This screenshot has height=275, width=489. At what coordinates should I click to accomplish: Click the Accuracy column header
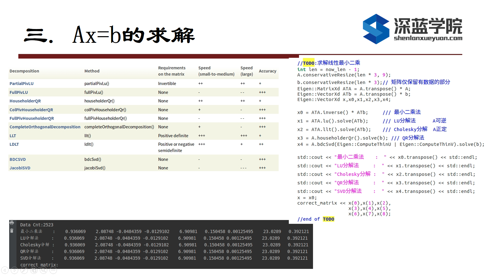267,71
